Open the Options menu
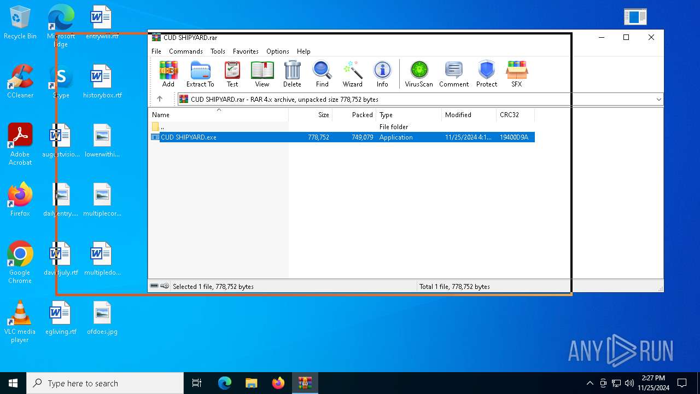Viewport: 700px width, 394px height. coord(278,51)
